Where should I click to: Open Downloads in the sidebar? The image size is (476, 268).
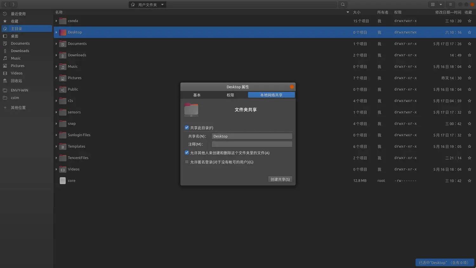(x=20, y=51)
